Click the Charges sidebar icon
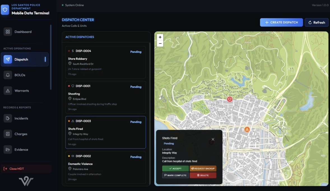 coord(8,134)
